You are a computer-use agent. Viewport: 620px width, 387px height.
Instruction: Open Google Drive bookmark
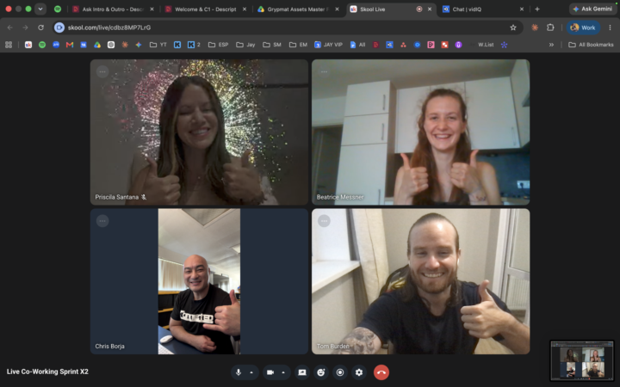(x=97, y=45)
